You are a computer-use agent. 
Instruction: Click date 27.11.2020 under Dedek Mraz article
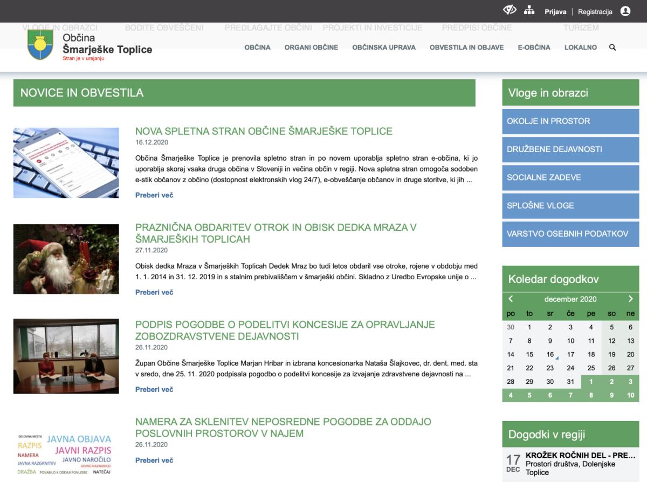[x=152, y=250]
